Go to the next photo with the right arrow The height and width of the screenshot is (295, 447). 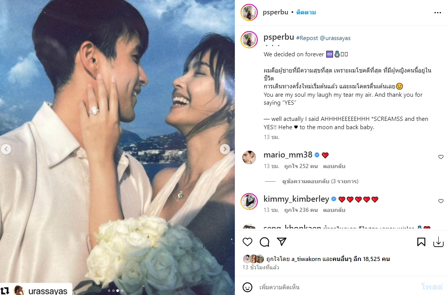pos(225,149)
